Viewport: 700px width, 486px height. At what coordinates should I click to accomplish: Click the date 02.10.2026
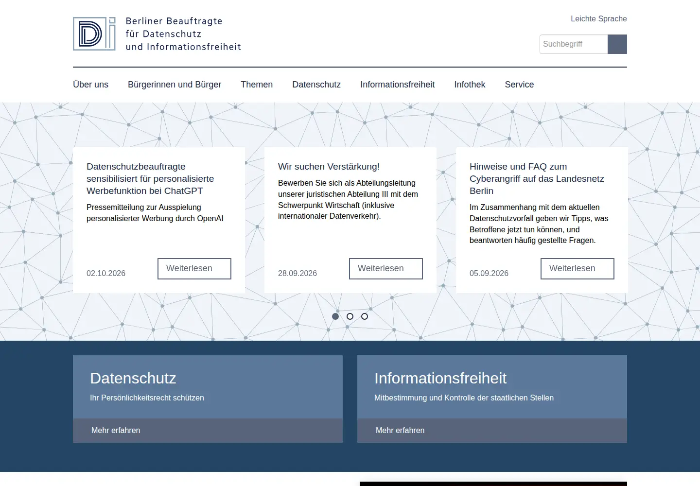pos(106,274)
